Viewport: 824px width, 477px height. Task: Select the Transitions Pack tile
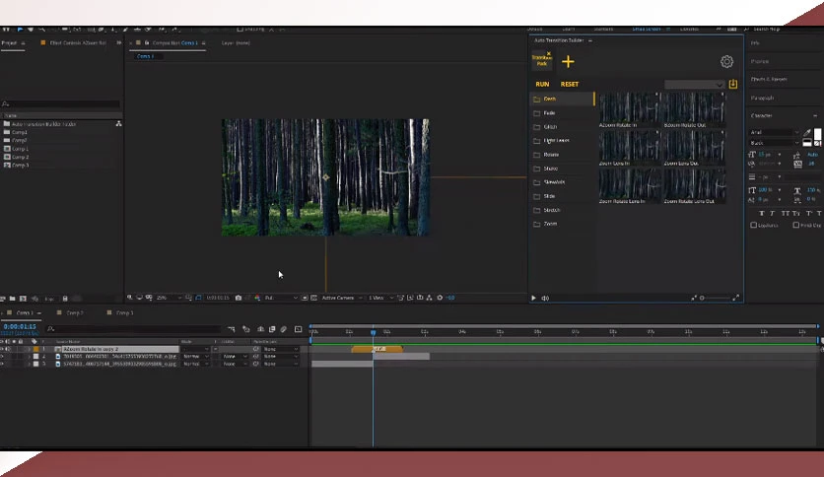(542, 59)
